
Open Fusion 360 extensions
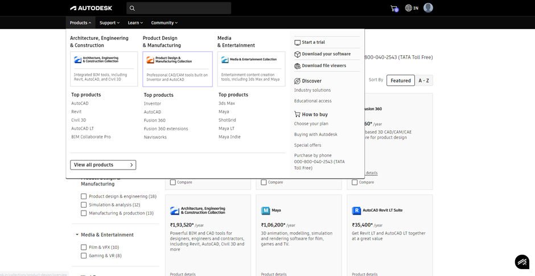(x=166, y=129)
